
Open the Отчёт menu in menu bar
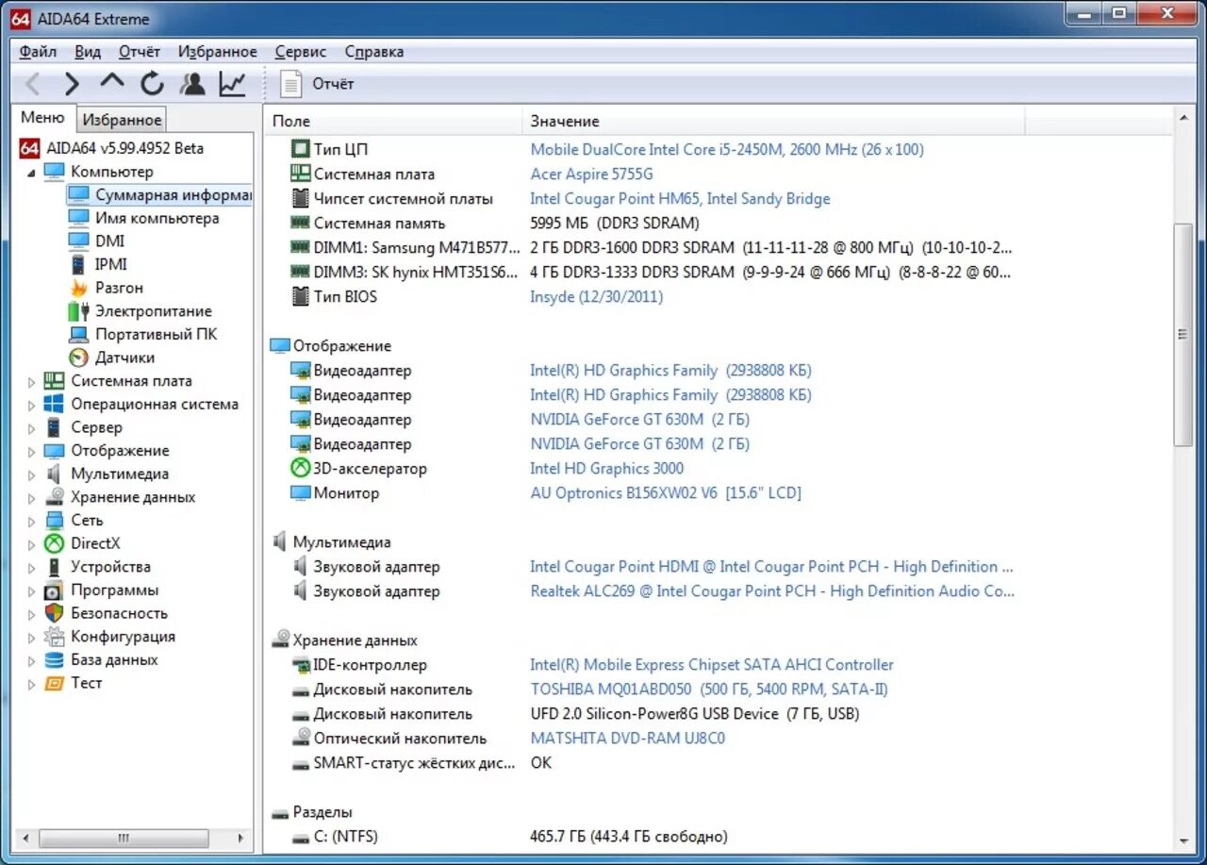tap(140, 52)
